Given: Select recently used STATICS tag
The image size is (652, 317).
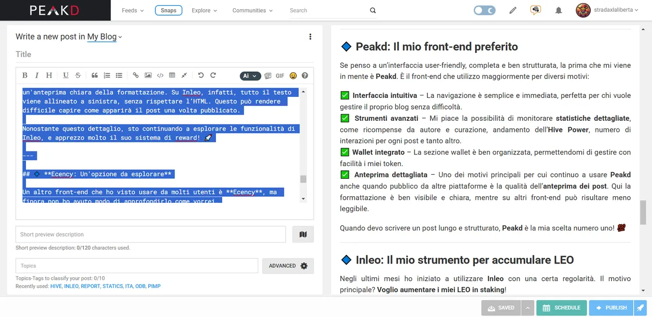Looking at the screenshot, I should click(113, 286).
